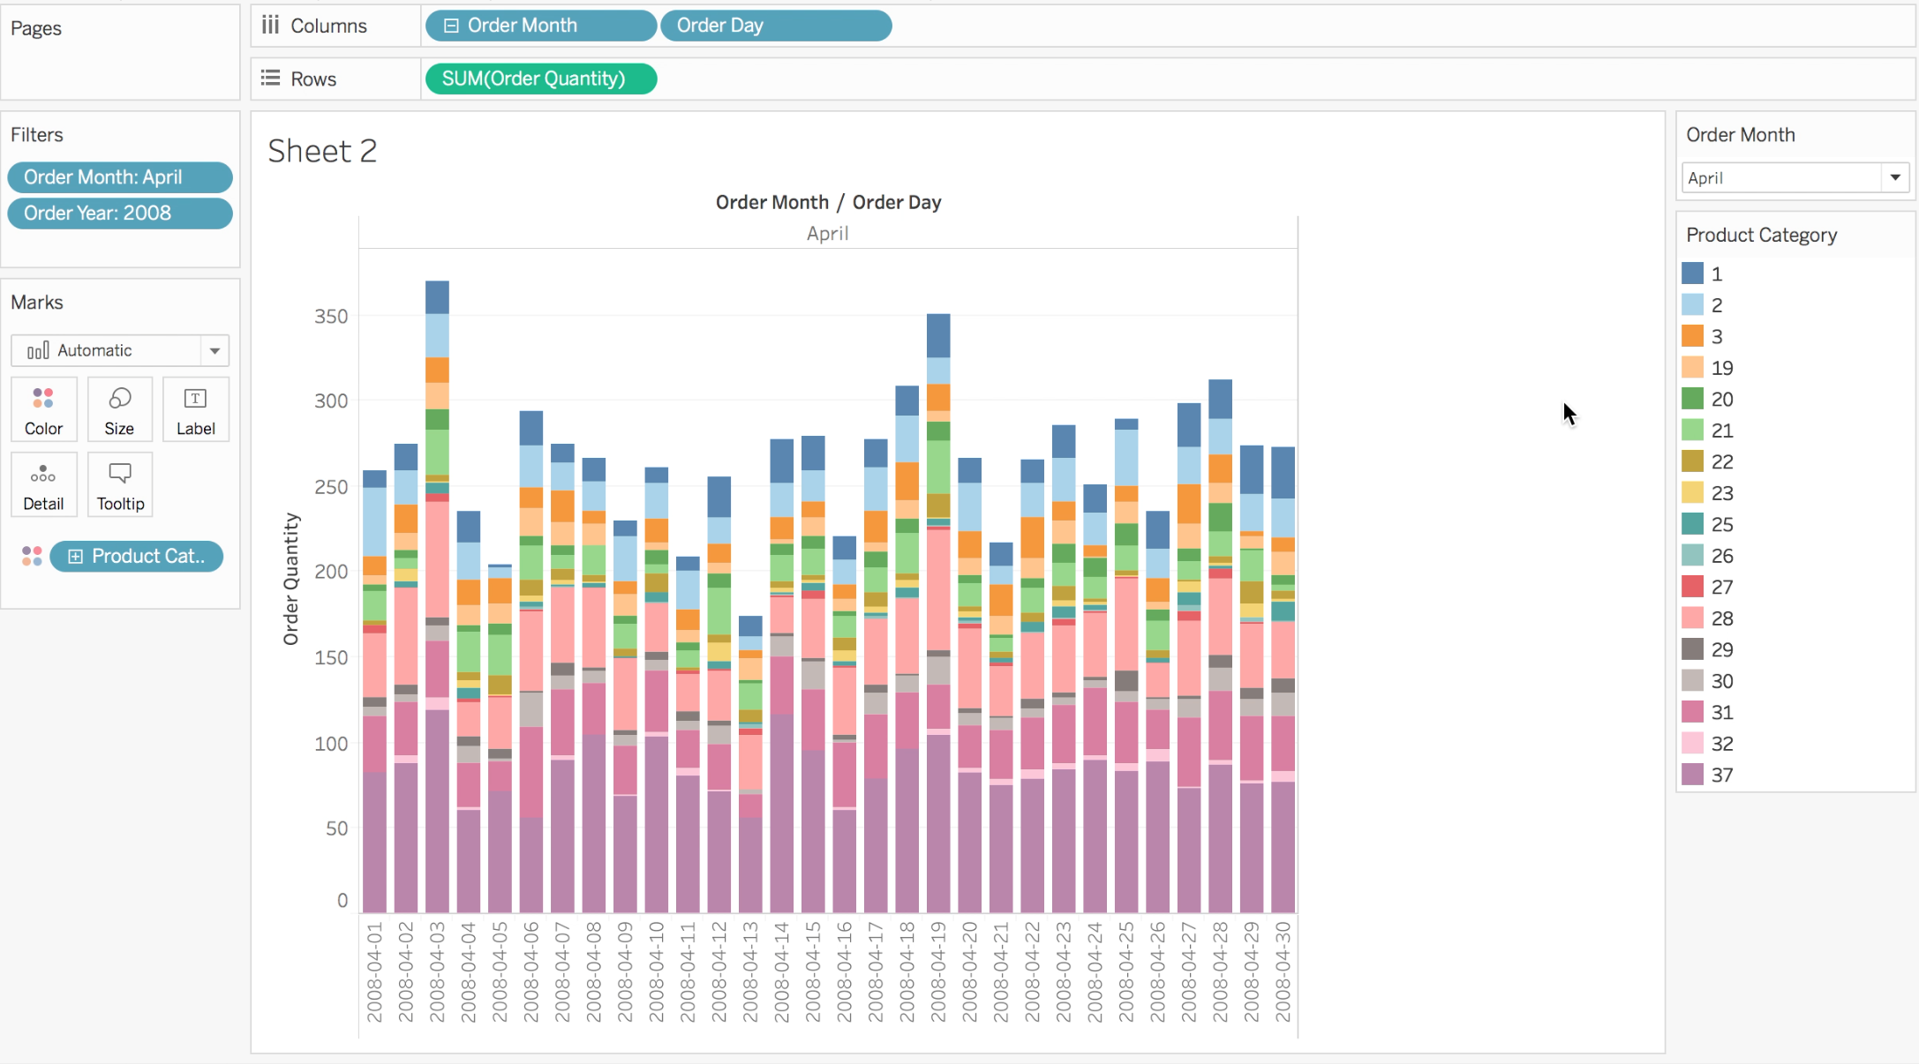Screen dimensions: 1919x1064
Task: Click the shortest bar for 2008-04-13
Action: point(750,764)
